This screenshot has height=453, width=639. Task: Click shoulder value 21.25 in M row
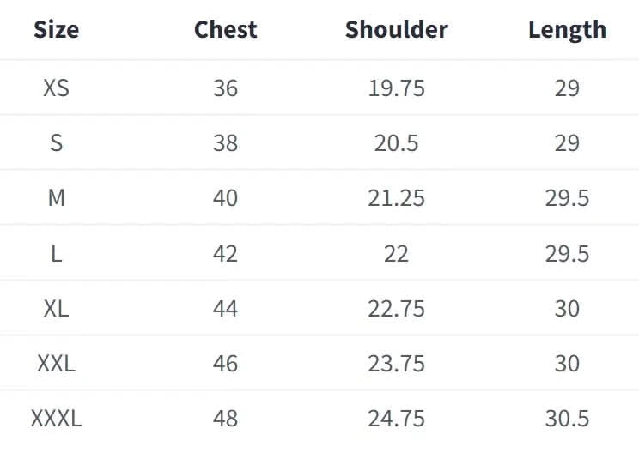[396, 198]
